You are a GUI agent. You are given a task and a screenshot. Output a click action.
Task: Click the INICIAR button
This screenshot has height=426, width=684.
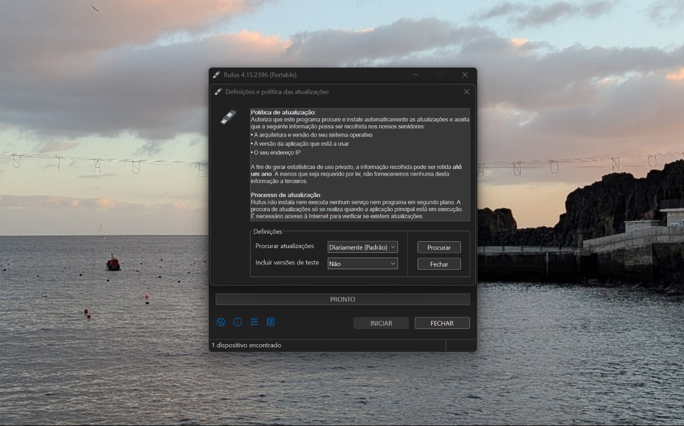[x=381, y=323]
